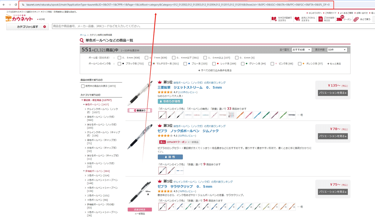Click the search magnifier beside 単色ボールペン heading
The height and width of the screenshot is (217, 375).
[x=82, y=40]
